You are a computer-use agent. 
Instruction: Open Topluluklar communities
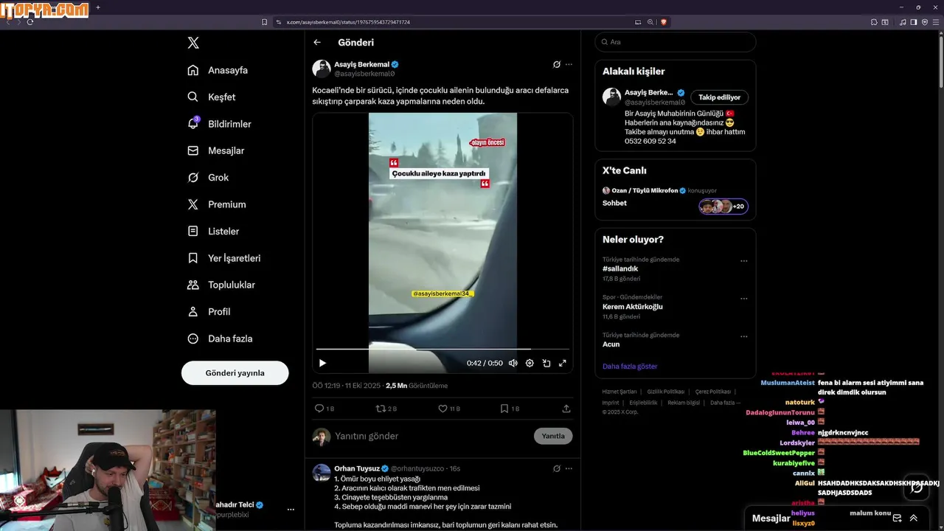221,285
